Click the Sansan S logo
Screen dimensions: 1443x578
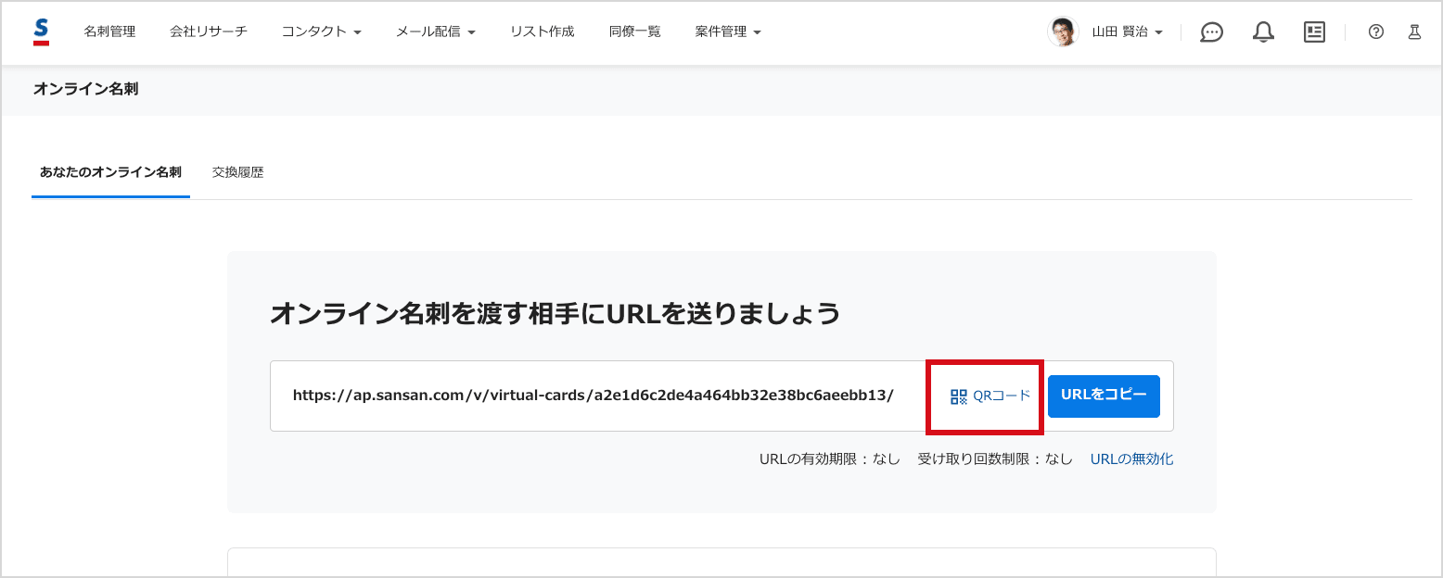[41, 31]
